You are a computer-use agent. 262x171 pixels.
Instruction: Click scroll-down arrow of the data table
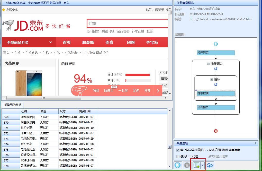pos(170,166)
